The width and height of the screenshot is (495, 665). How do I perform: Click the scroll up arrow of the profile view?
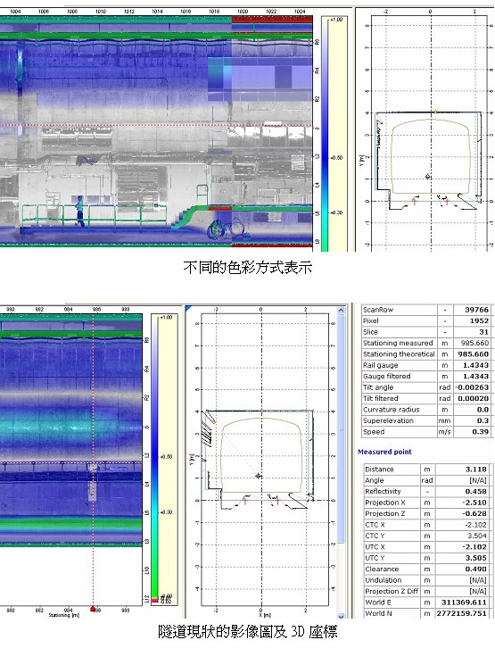pyautogui.click(x=342, y=311)
